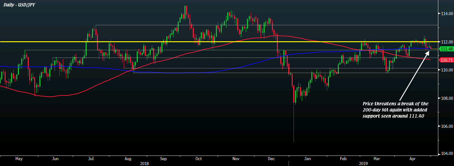Image resolution: width=454 pixels, height=166 pixels.
Task: Select the red 110.71 moving average tag
Action: pos(446,60)
